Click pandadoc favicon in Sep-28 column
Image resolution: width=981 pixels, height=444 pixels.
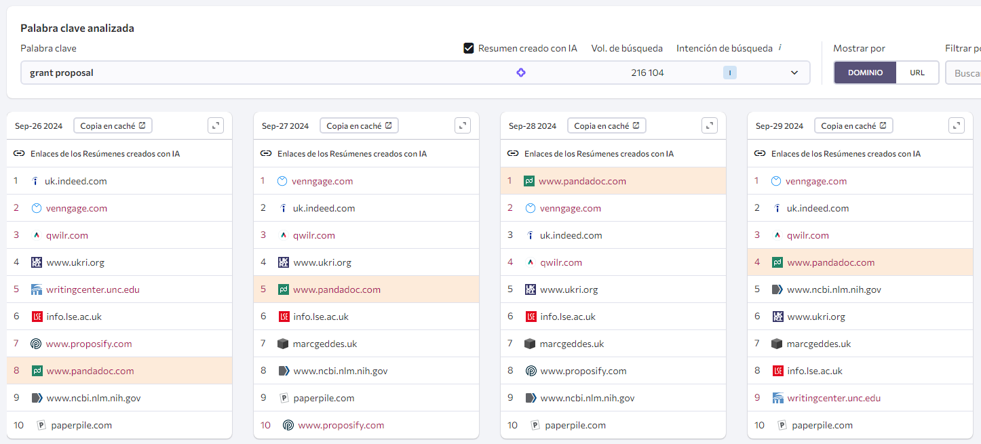click(x=529, y=181)
